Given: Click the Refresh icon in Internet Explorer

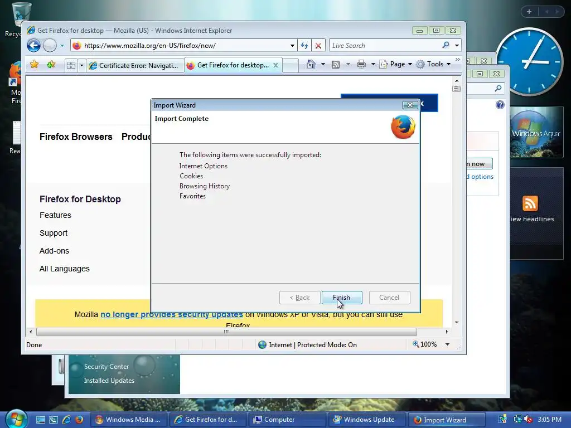Looking at the screenshot, I should tap(304, 46).
